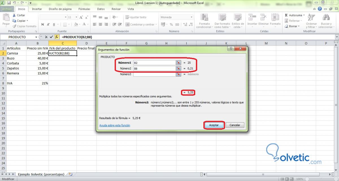339x181 pixels.
Task: Click the fx insert function icon
Action: [x=56, y=37]
